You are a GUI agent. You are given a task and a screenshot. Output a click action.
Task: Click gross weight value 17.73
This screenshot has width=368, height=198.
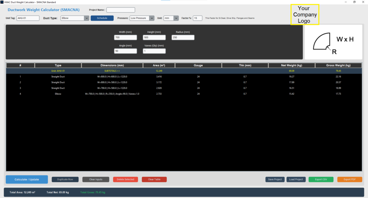338,94
